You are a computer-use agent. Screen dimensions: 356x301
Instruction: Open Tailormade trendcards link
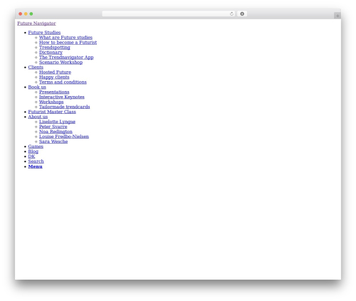pos(65,107)
